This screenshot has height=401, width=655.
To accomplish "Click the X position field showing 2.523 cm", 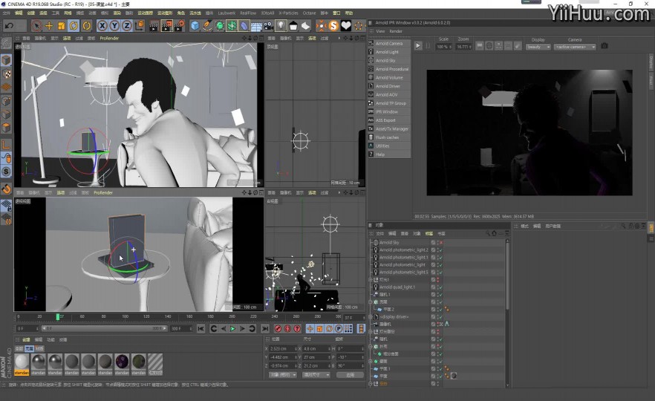I will [x=282, y=349].
